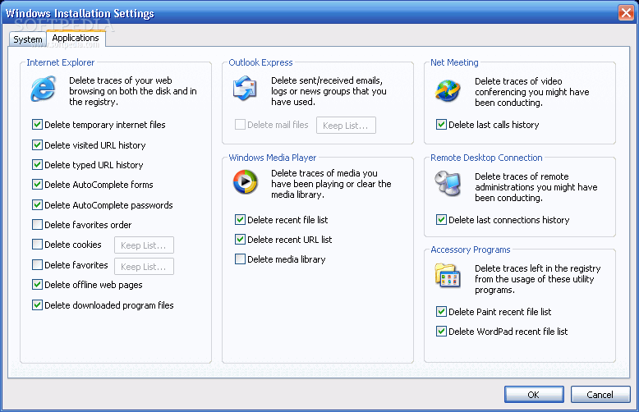Open Keep List for favorites
This screenshot has height=412, width=639.
pos(144,266)
